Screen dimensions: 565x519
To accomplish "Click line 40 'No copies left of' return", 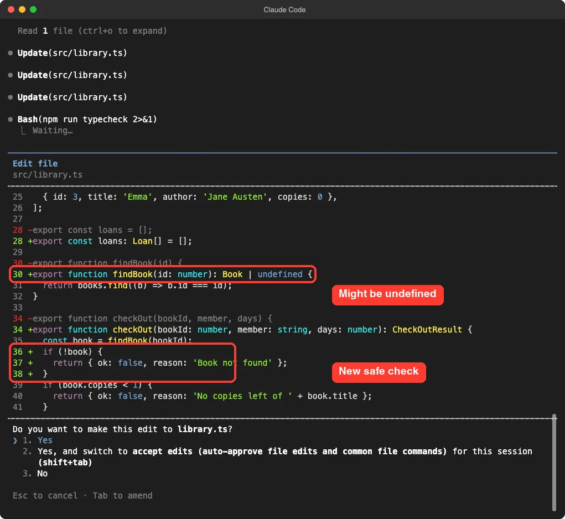I will click(x=192, y=396).
